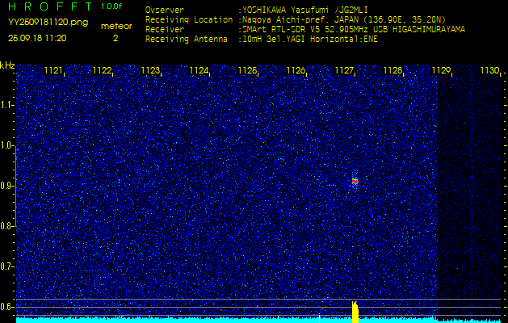The height and width of the screenshot is (323, 508).
Task: Click the 26.09.18 11:20 timestamp
Action: click(x=37, y=38)
